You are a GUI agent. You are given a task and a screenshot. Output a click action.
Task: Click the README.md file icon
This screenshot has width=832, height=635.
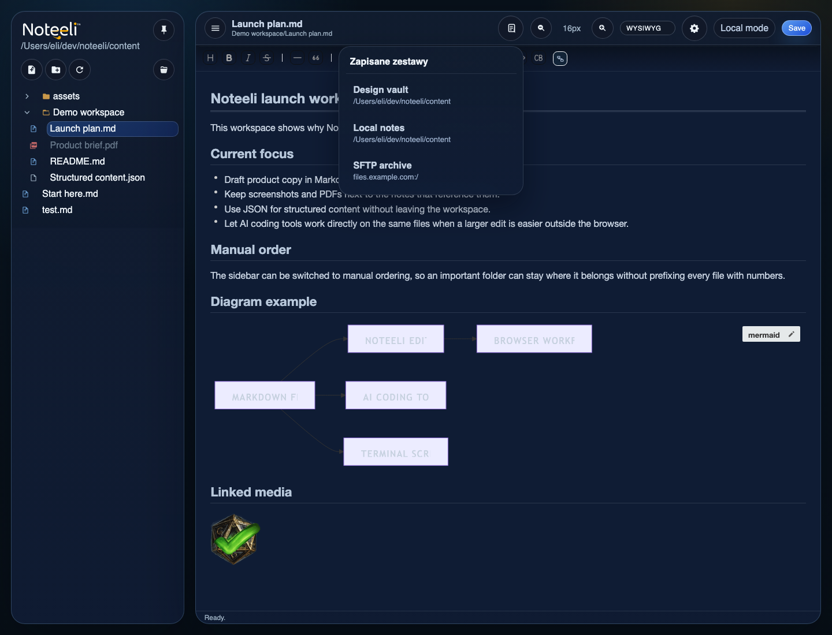pos(34,162)
